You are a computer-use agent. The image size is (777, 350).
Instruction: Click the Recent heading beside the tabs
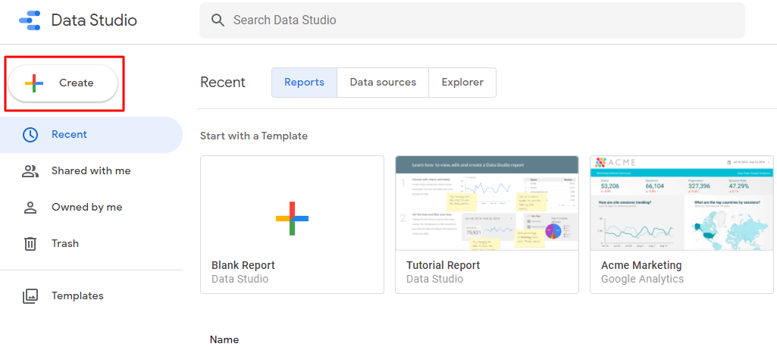coord(223,83)
